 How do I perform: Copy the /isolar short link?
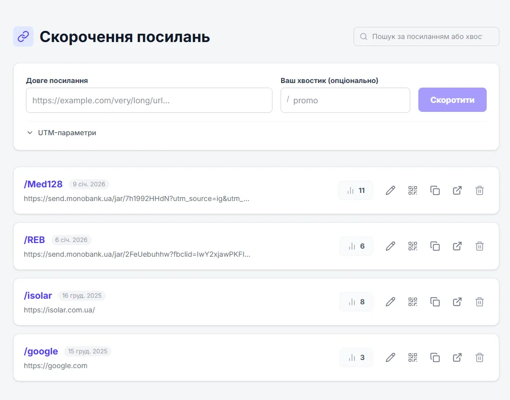(x=435, y=302)
